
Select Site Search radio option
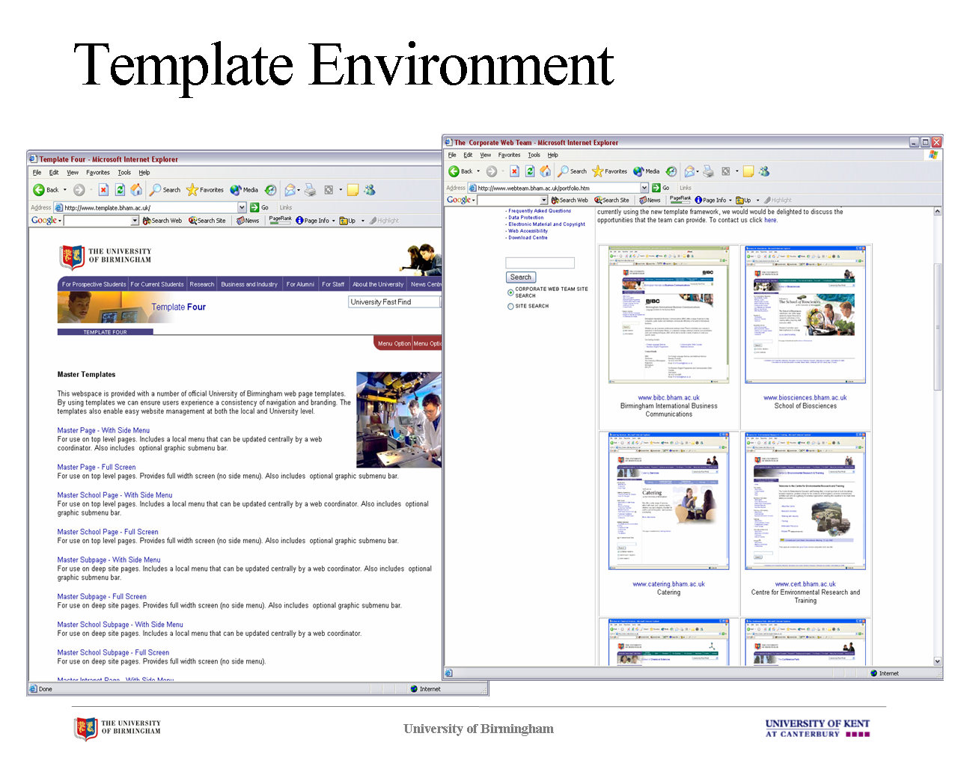coord(510,306)
